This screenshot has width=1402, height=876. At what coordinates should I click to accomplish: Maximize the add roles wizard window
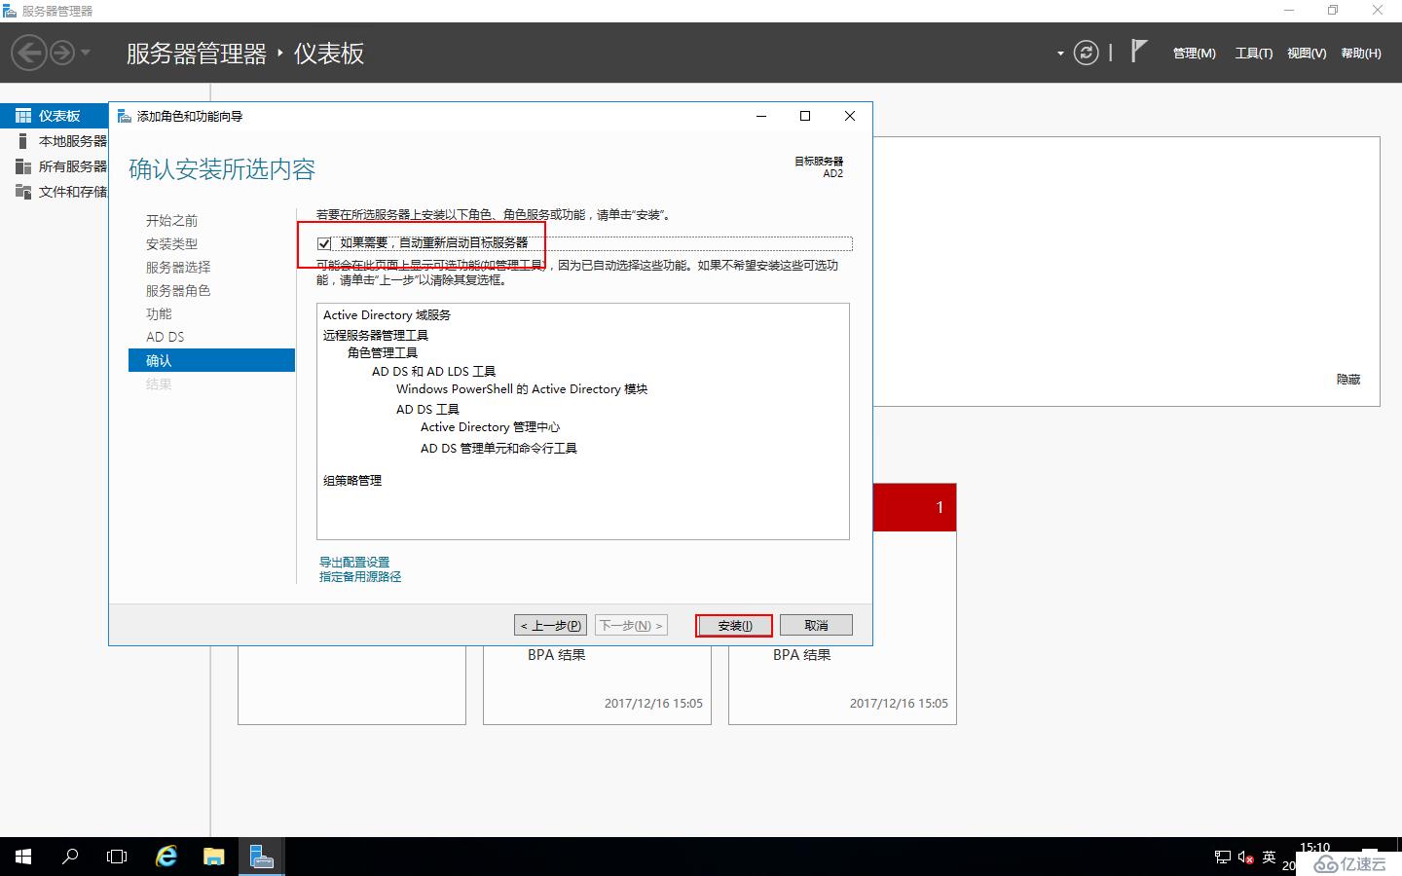[x=805, y=116]
